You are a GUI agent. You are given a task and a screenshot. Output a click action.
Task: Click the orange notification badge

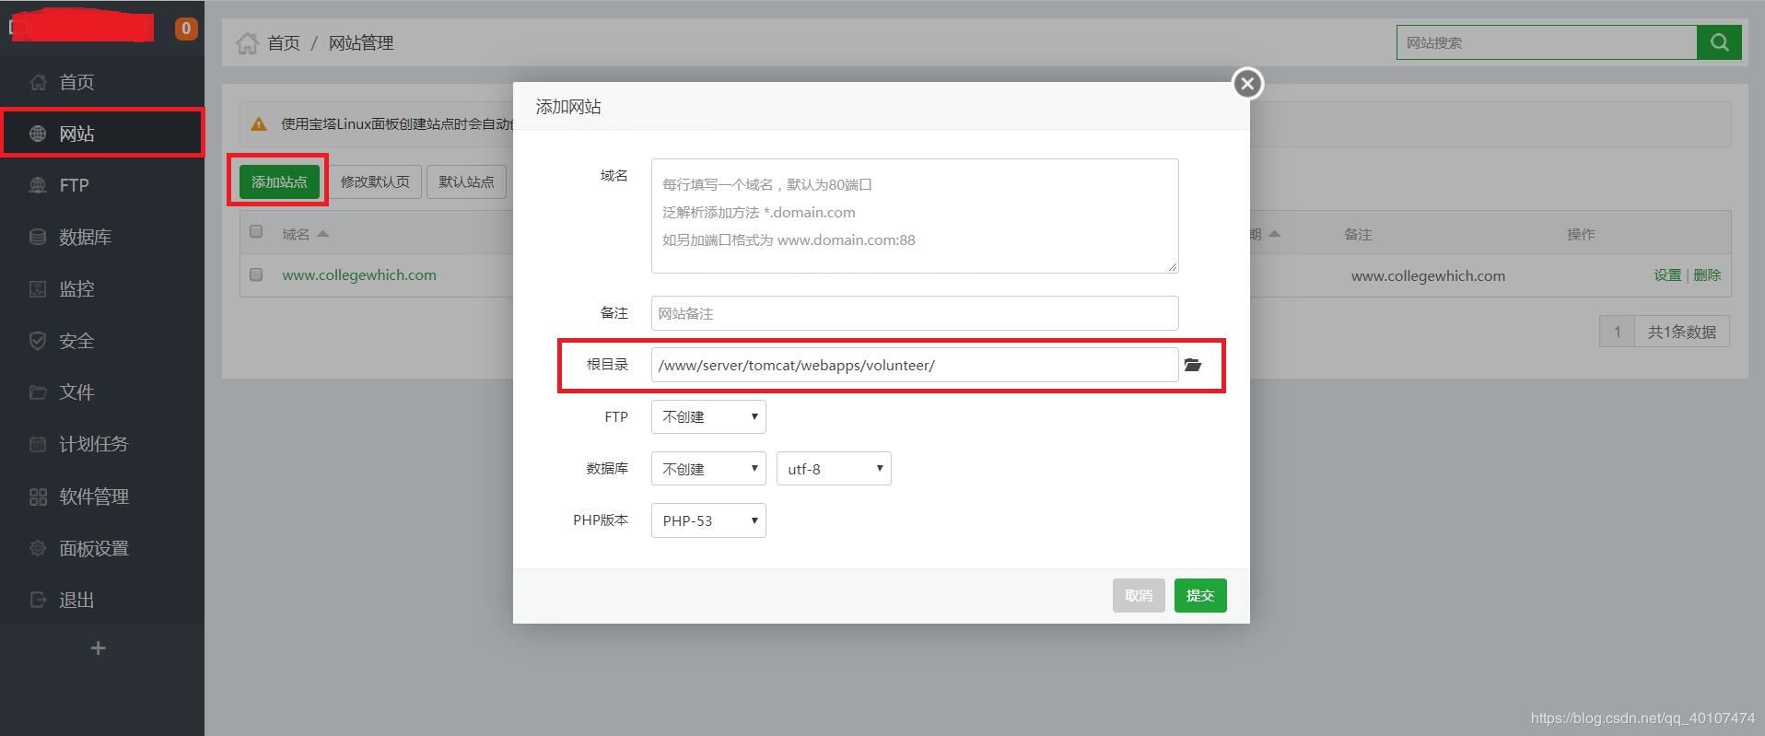click(x=186, y=29)
